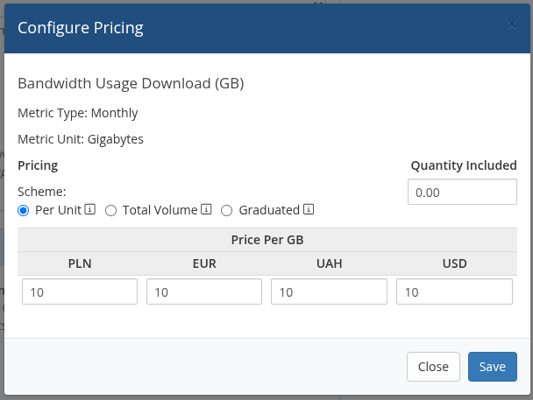Screen dimensions: 533x400
Task: Click the UAH column header
Action: [329, 263]
